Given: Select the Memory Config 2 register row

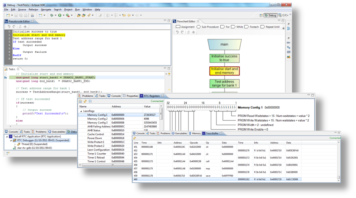Looking at the screenshot, I should (x=97, y=119).
